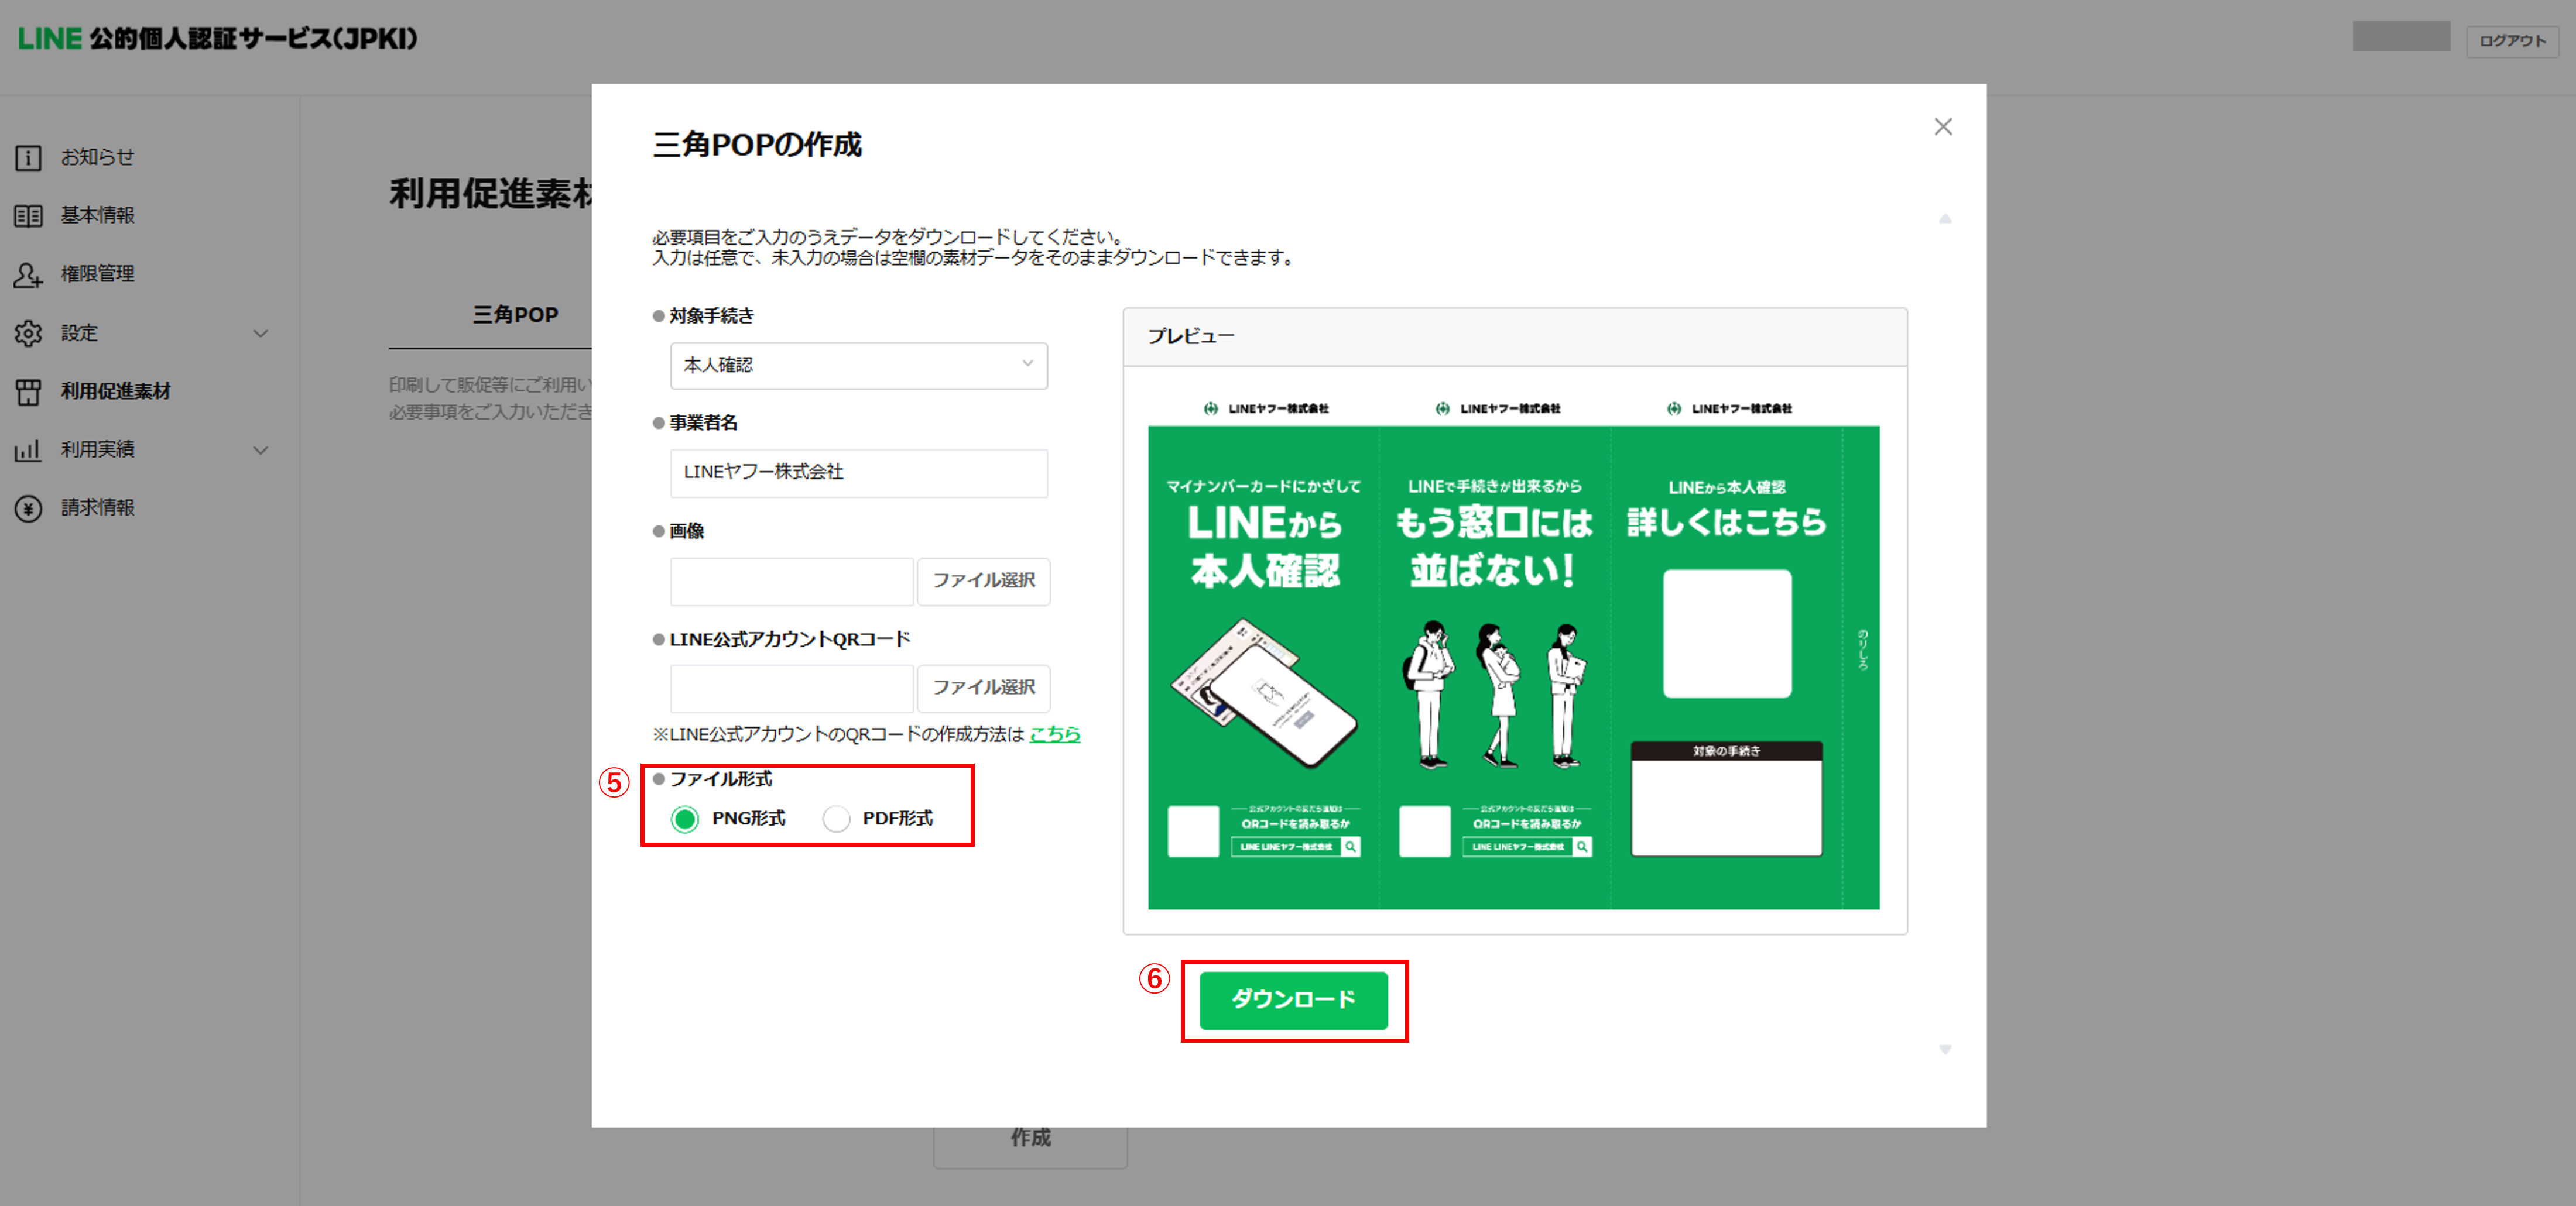Close the 三角POPの作成 dialog with X
The height and width of the screenshot is (1206, 2576).
(1942, 127)
